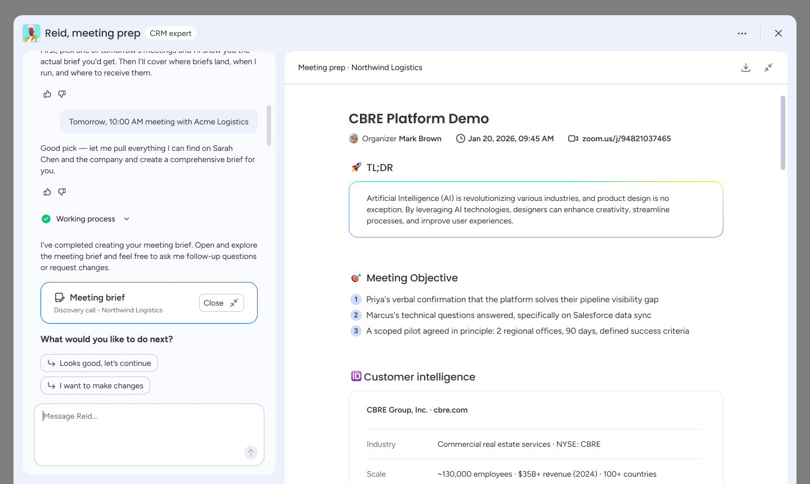The width and height of the screenshot is (810, 484).
Task: Open the cbre.com company link
Action: pos(451,410)
